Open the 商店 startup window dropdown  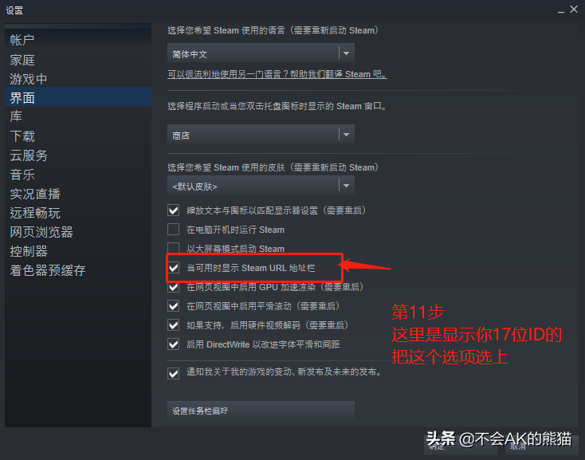click(261, 134)
